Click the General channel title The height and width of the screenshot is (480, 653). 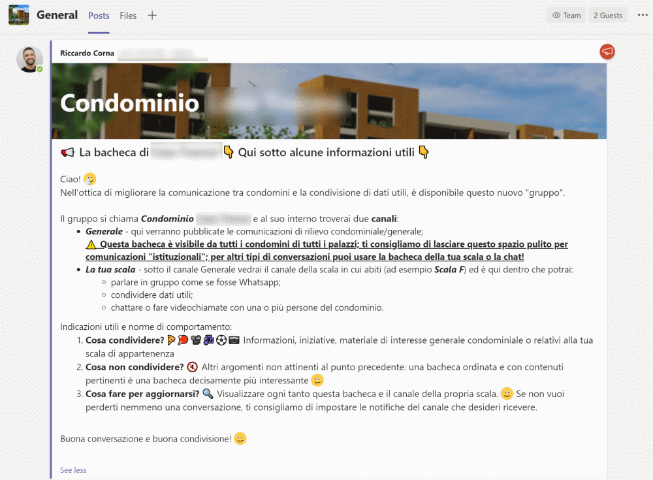point(57,15)
